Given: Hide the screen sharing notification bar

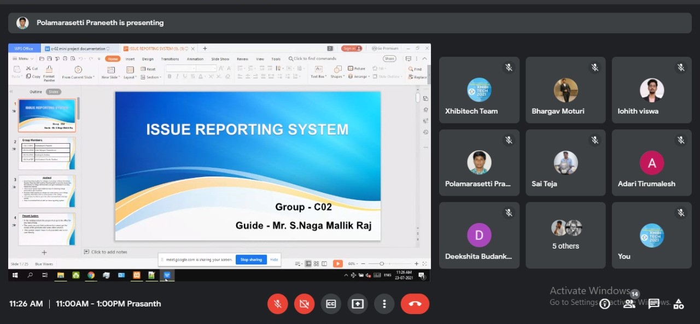Looking at the screenshot, I should 274,260.
